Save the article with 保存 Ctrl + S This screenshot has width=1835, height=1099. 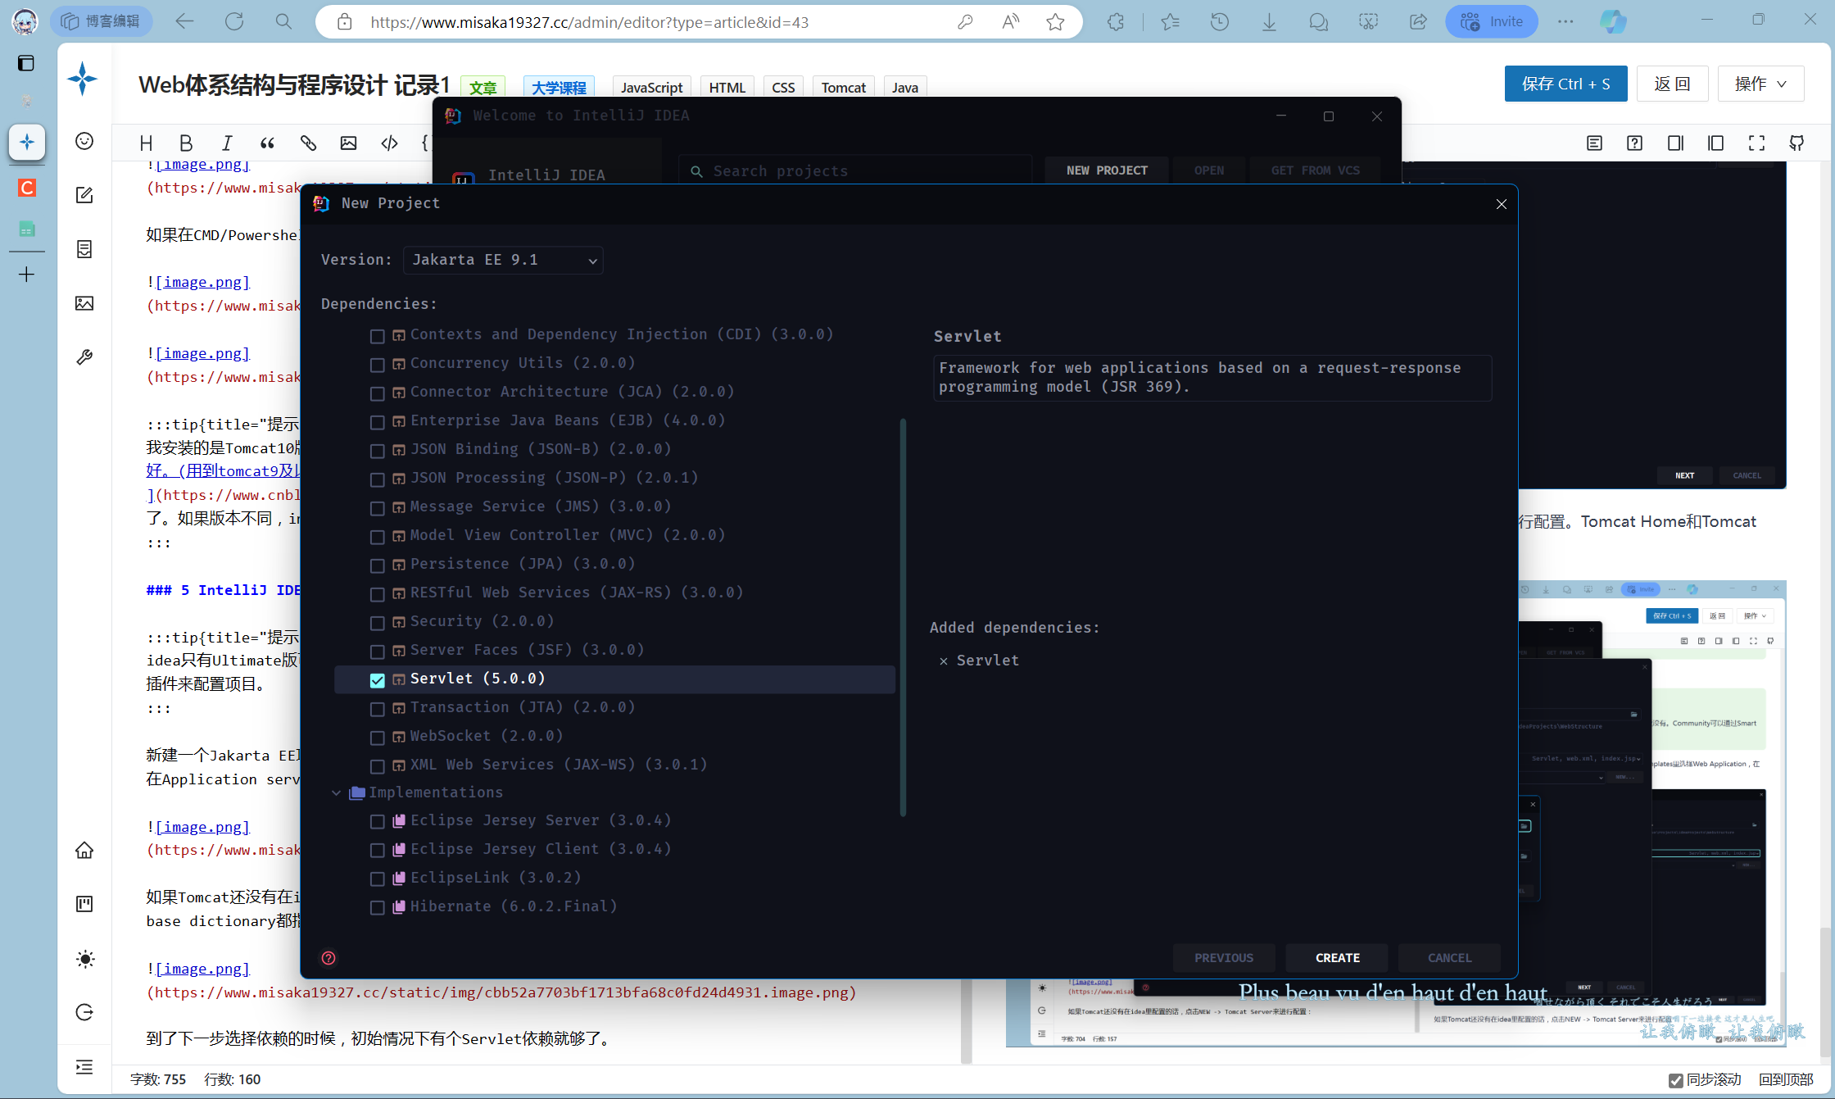tap(1565, 84)
